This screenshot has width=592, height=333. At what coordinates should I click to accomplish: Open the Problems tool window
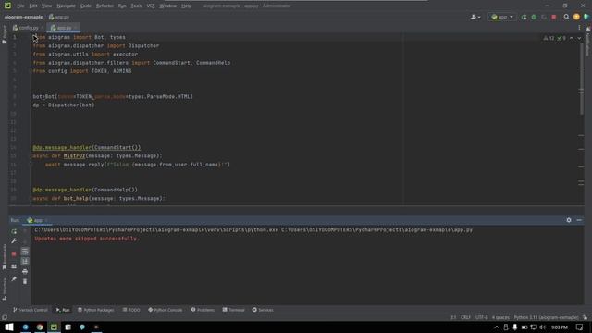(x=203, y=310)
